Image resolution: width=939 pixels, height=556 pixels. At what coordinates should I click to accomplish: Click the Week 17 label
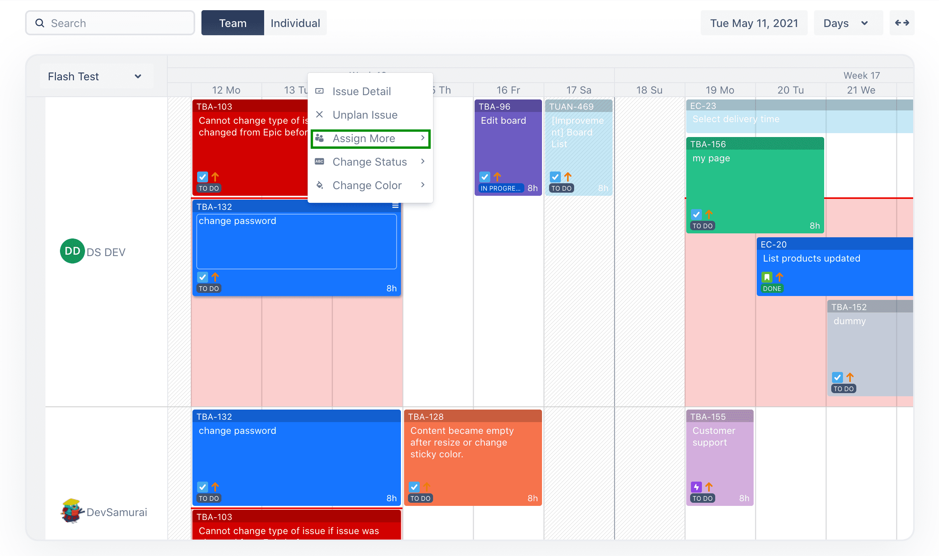(861, 75)
